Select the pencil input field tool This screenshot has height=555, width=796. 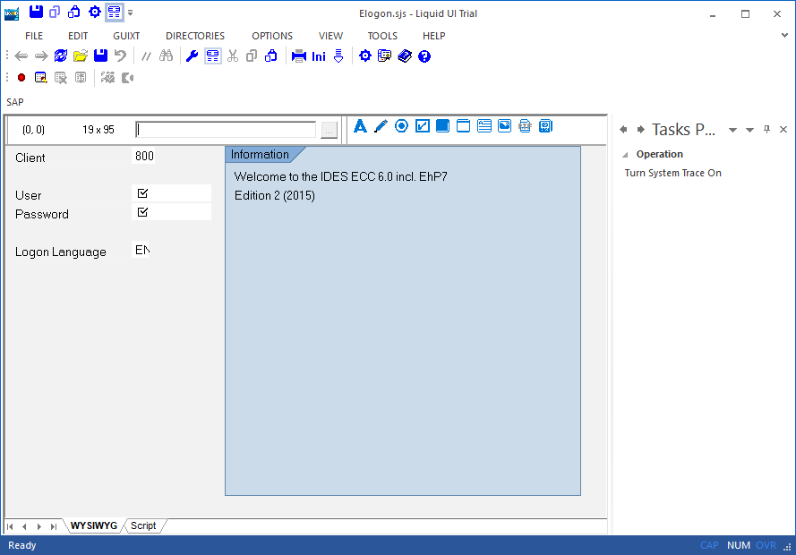point(381,126)
